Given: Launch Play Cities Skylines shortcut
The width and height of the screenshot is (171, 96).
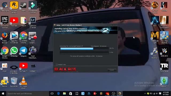Looking at the screenshot, I should [x=164, y=38].
